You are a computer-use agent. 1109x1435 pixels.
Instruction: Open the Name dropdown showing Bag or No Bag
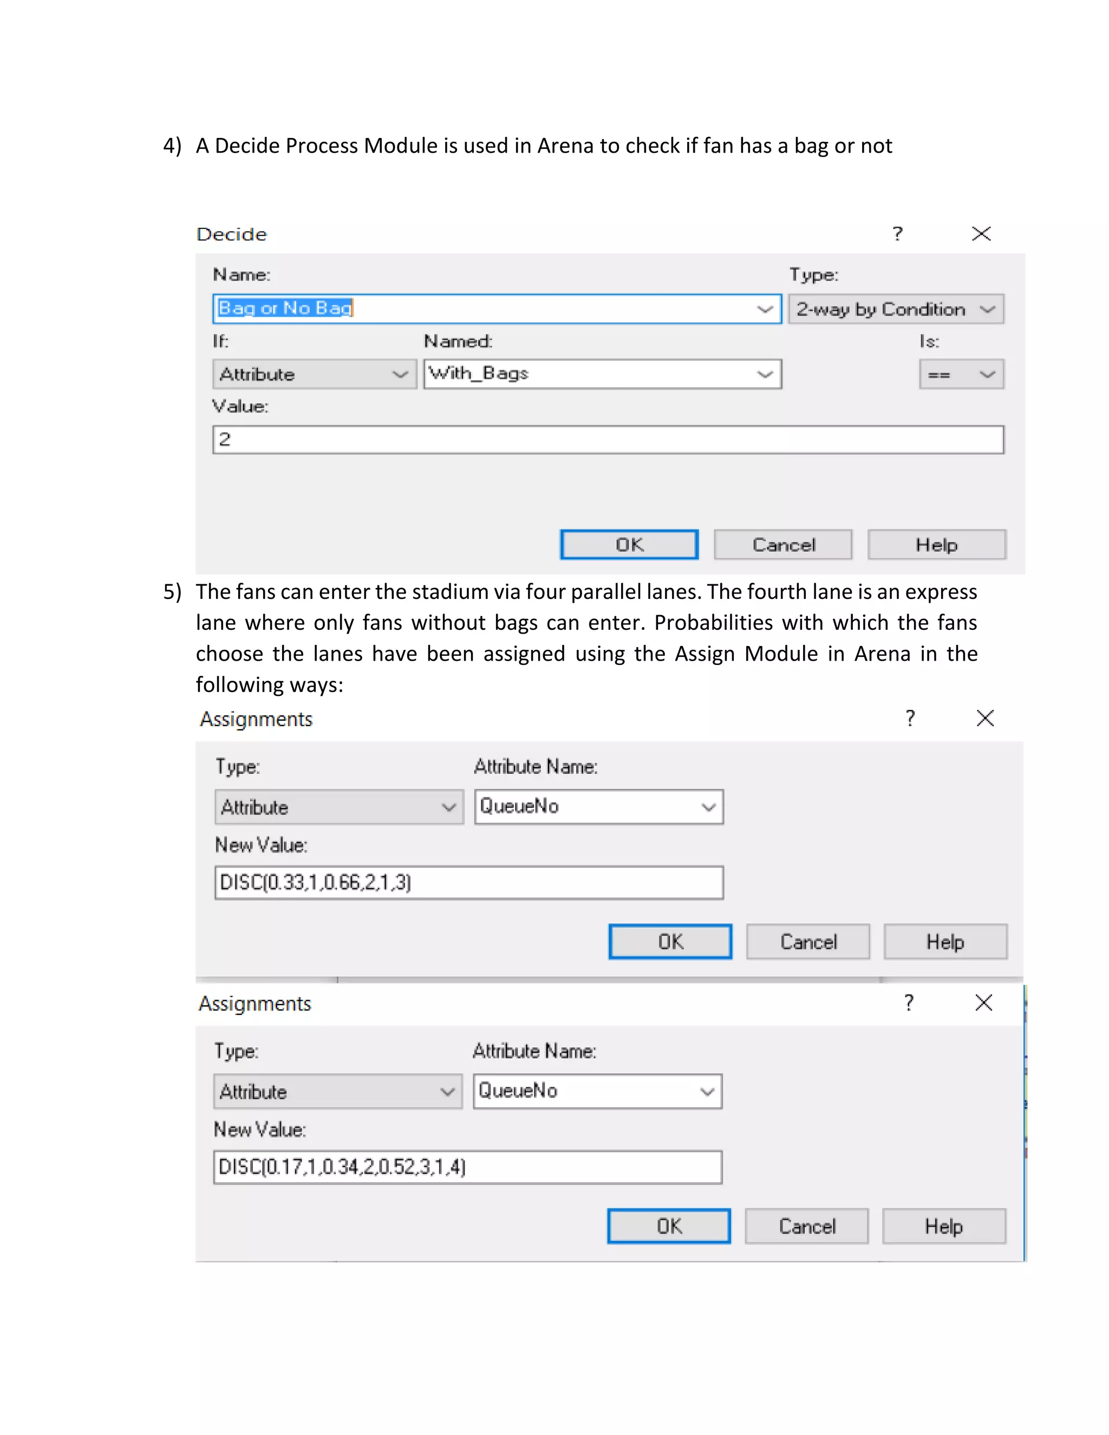764,309
